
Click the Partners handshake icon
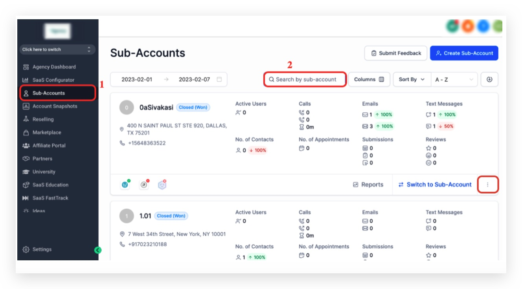coord(26,159)
